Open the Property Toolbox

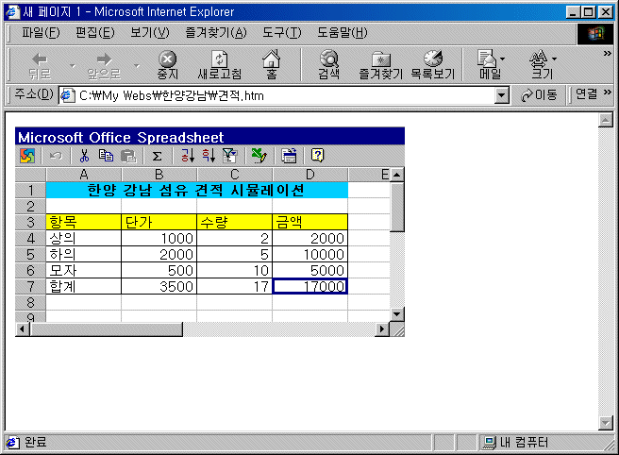coord(289,156)
